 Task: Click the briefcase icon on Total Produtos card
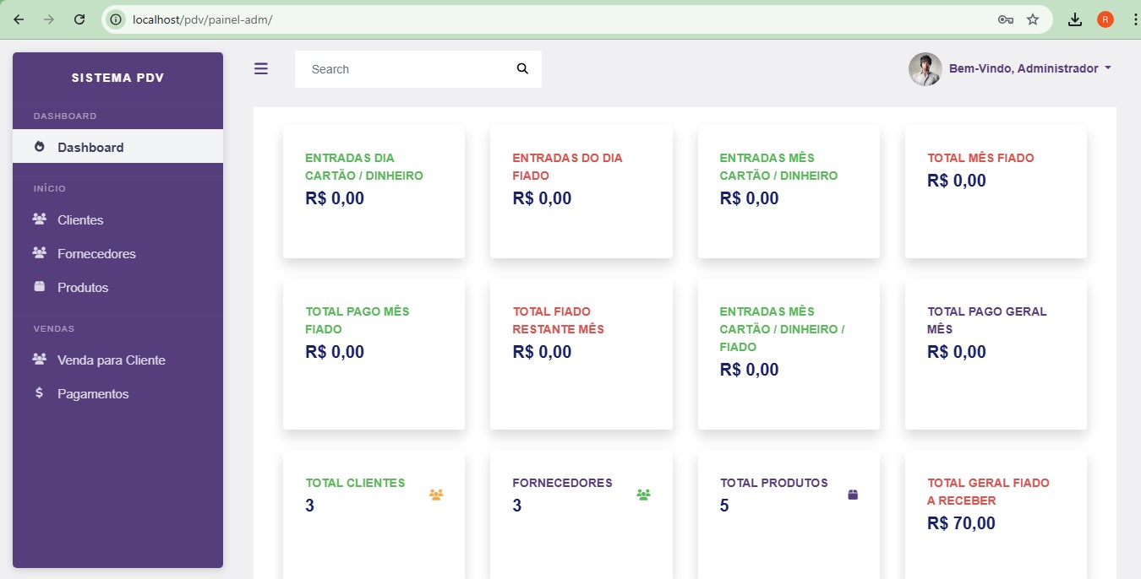(x=852, y=495)
